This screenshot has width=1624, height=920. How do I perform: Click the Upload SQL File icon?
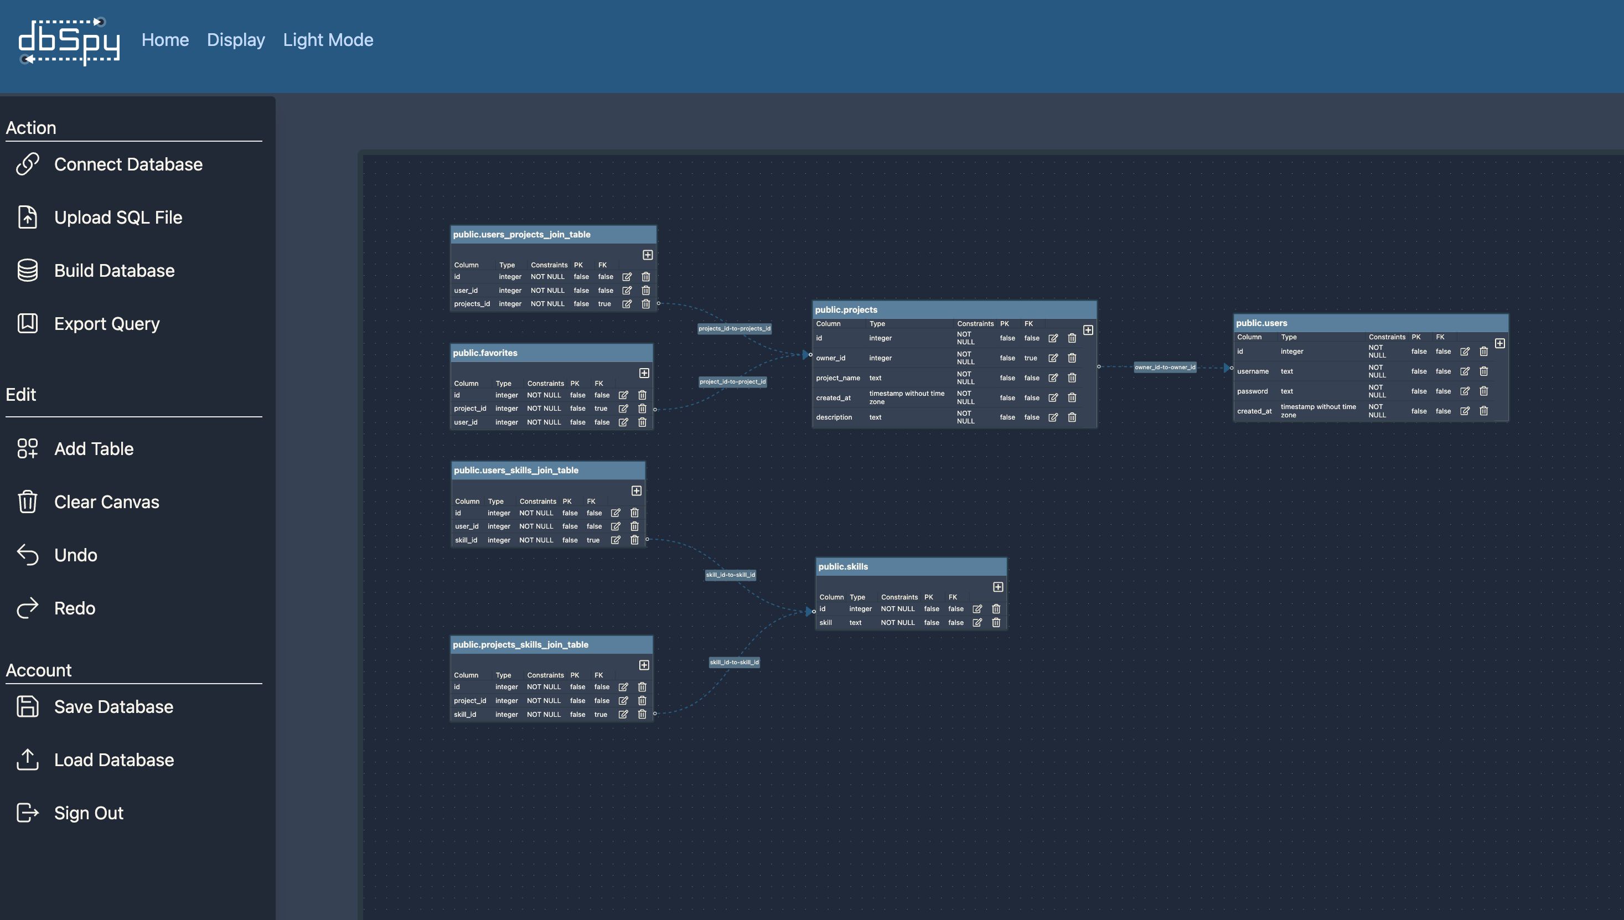[27, 218]
